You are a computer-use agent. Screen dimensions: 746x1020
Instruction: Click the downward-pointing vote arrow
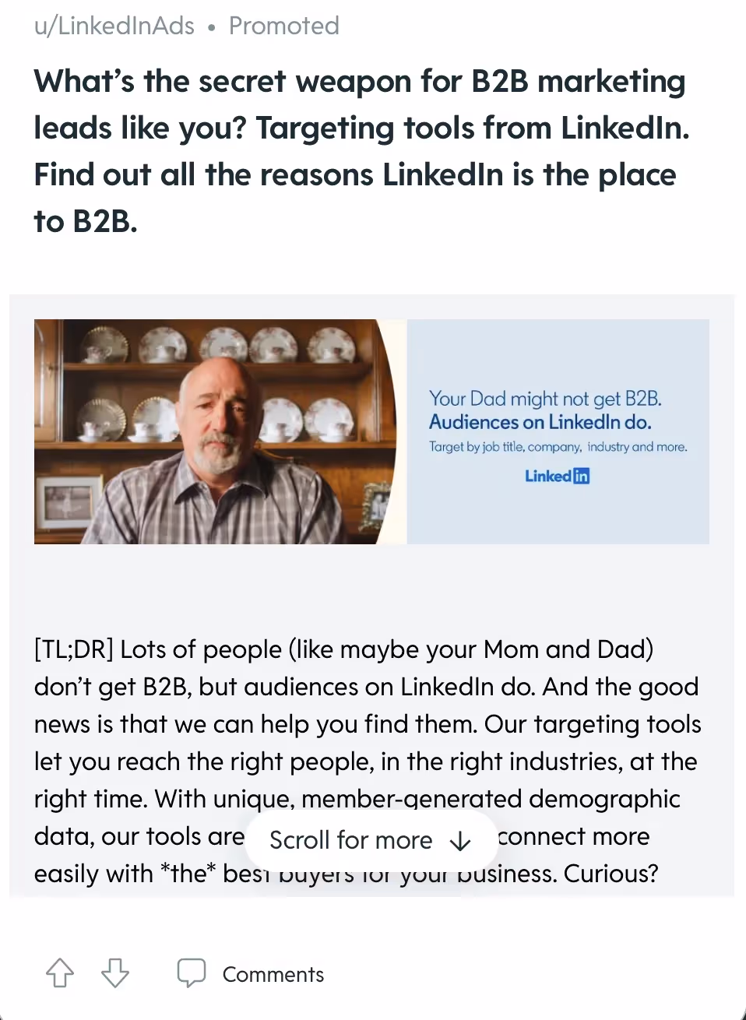tap(114, 974)
